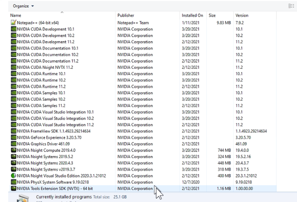This screenshot has height=202, width=297.
Task: Click the NVIDIA CUDA Runtime 10.2 icon
Action: pyautogui.click(x=13, y=80)
